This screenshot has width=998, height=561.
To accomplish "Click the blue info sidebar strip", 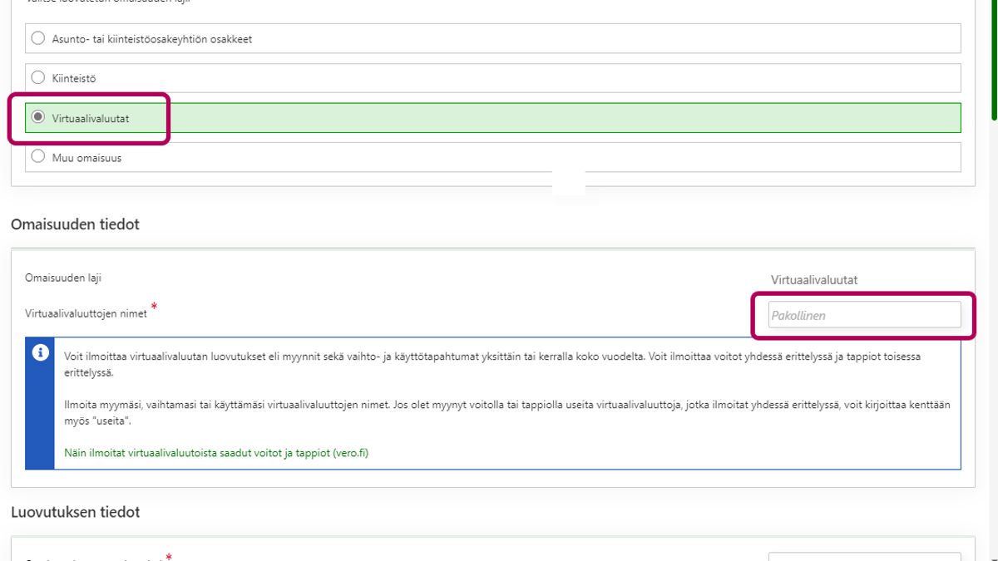I will click(40, 416).
